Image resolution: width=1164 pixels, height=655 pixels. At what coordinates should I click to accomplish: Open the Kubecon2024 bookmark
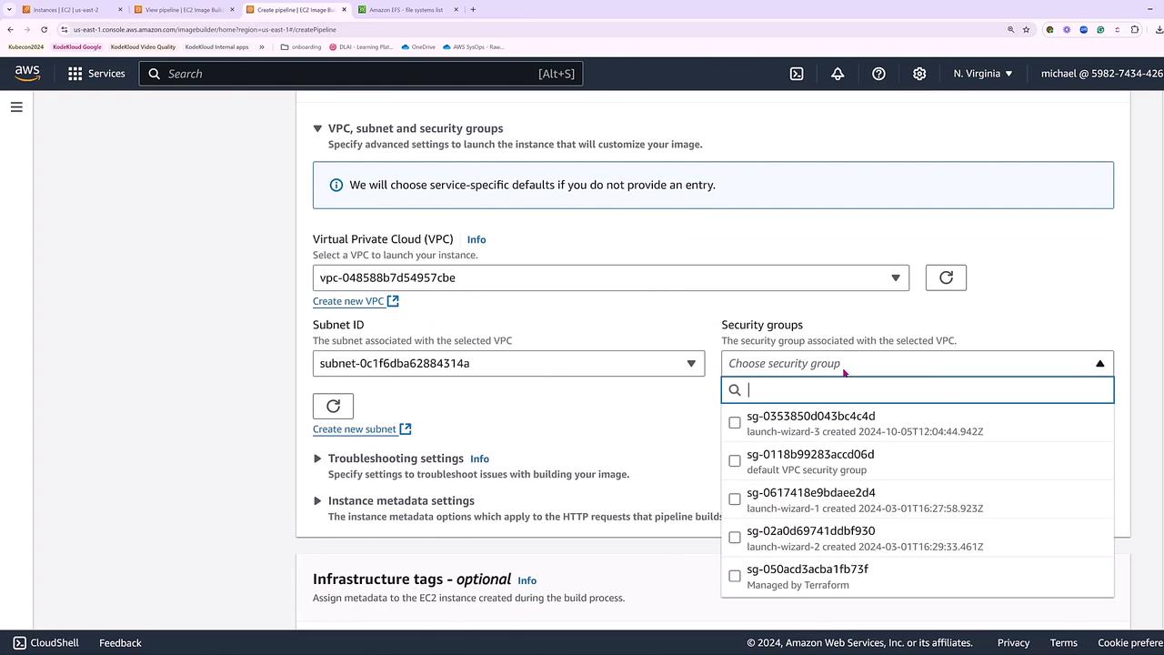coord(26,46)
